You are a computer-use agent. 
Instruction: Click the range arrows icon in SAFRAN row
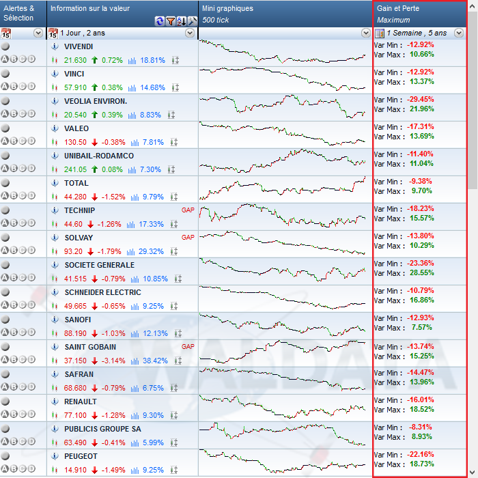[x=173, y=388]
